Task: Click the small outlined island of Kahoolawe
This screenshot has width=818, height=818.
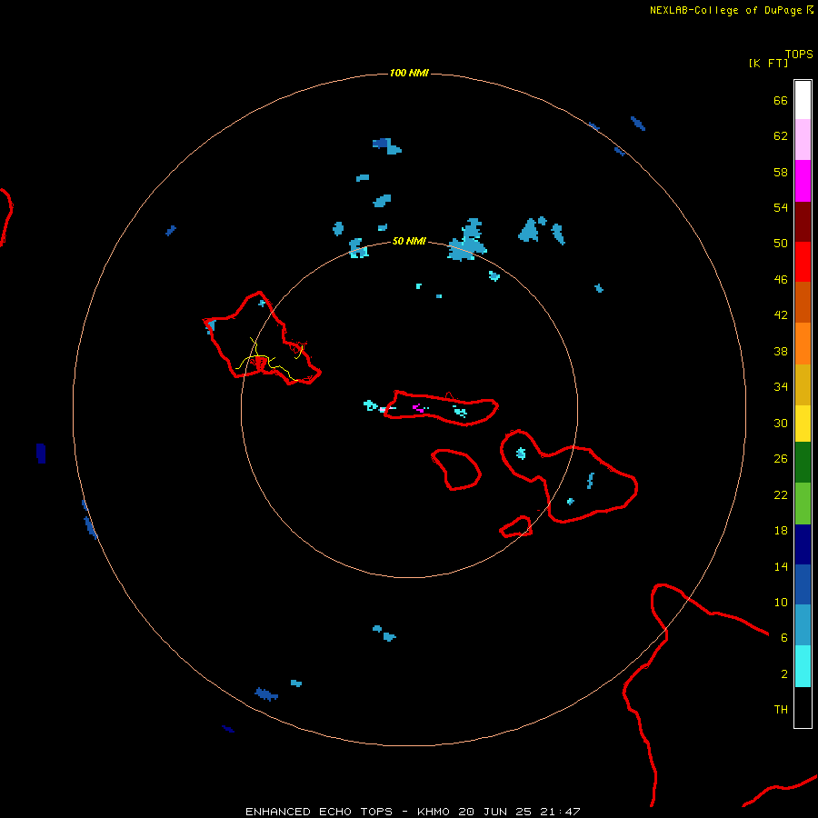Action: pos(516,526)
